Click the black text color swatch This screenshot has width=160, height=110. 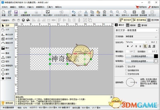pyautogui.click(x=156, y=56)
